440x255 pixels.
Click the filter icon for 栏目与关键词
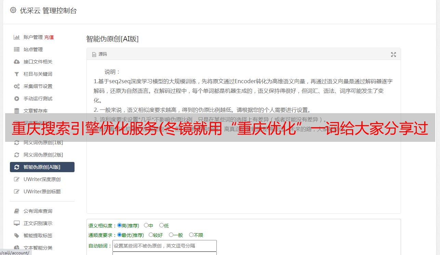point(16,74)
